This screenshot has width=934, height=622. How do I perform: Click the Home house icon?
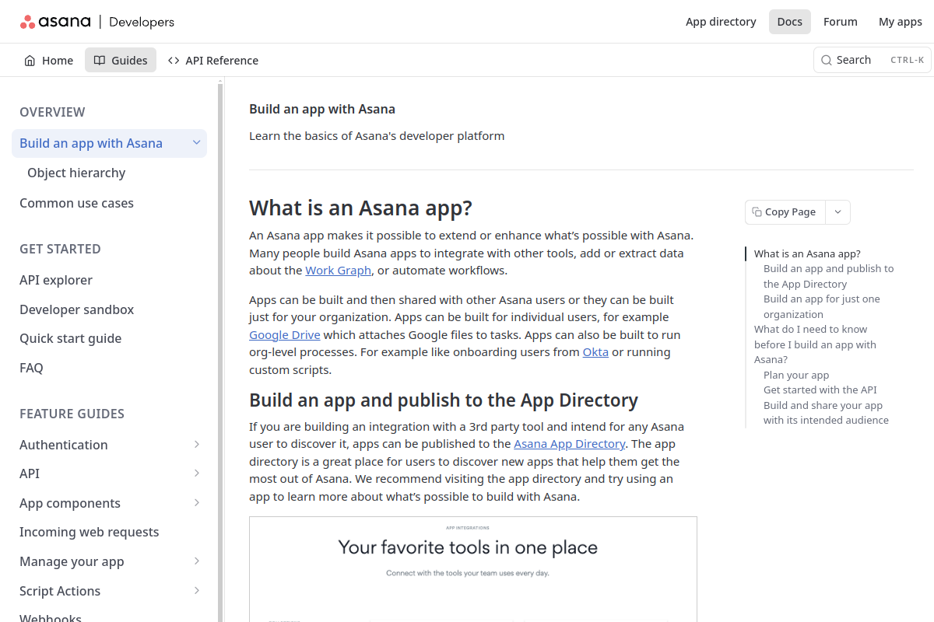(30, 61)
